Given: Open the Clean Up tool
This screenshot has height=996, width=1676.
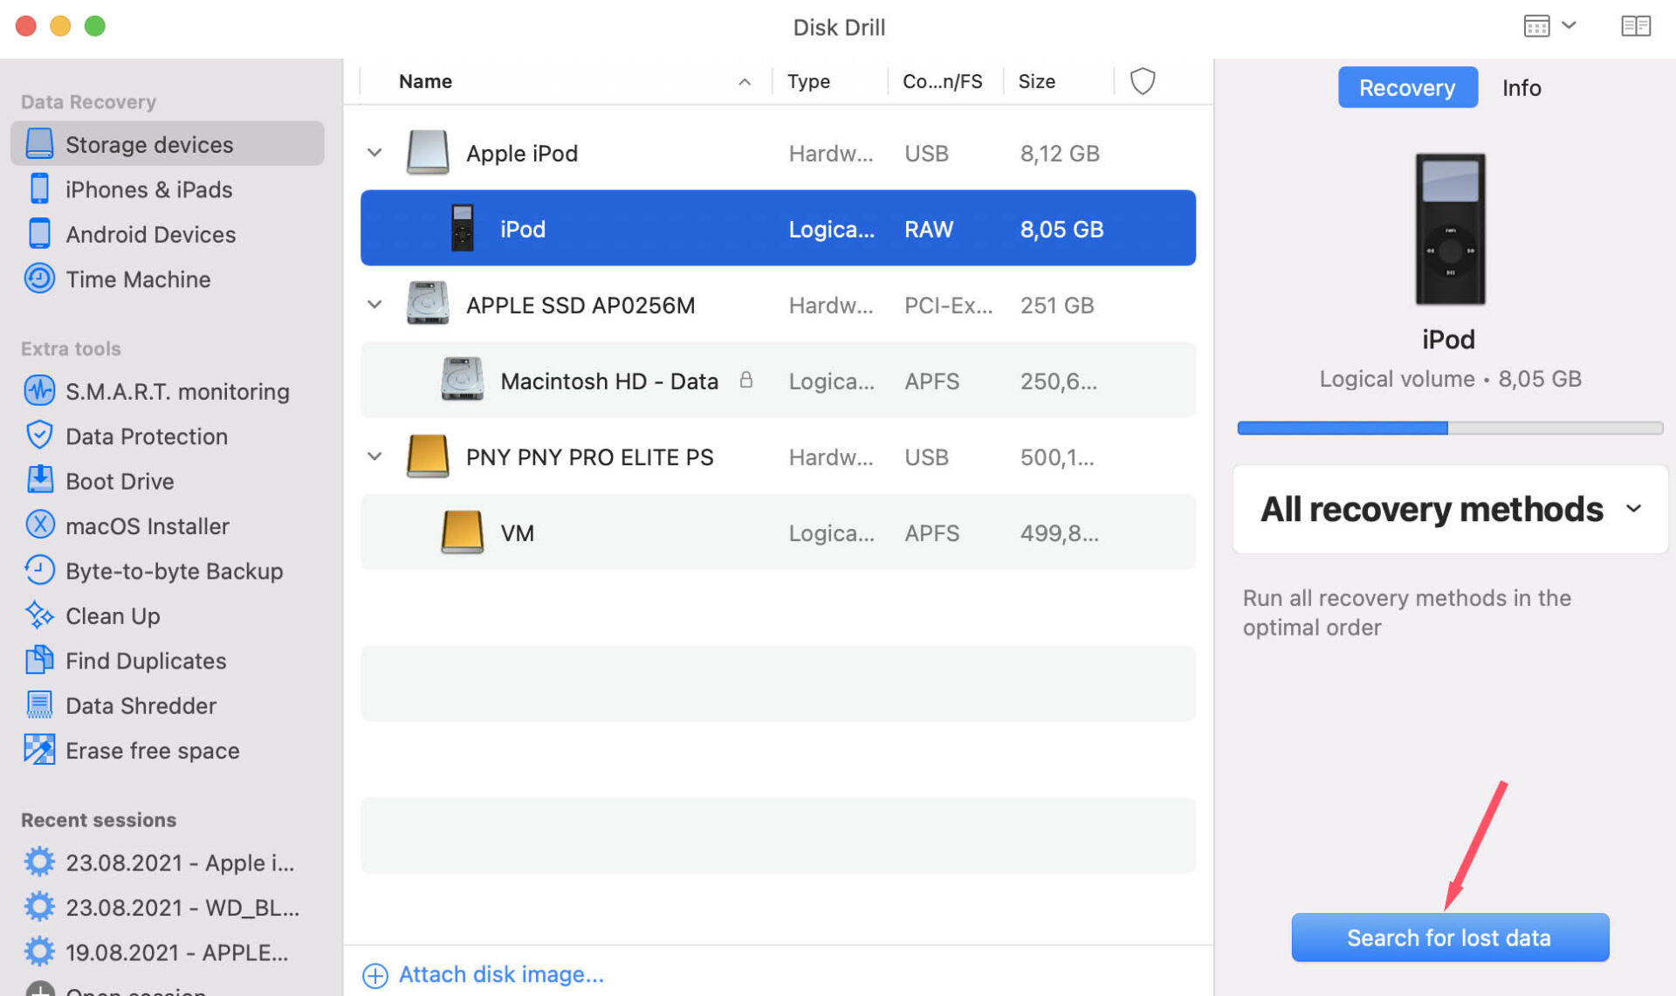Looking at the screenshot, I should (113, 615).
